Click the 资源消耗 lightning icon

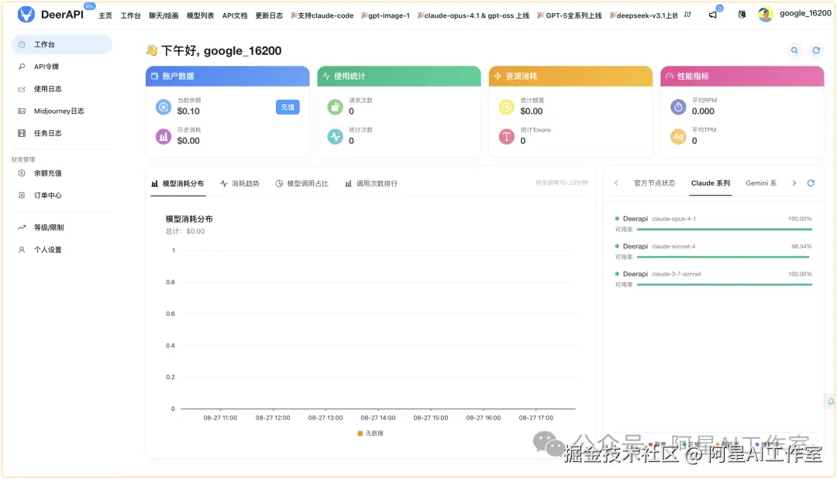498,76
